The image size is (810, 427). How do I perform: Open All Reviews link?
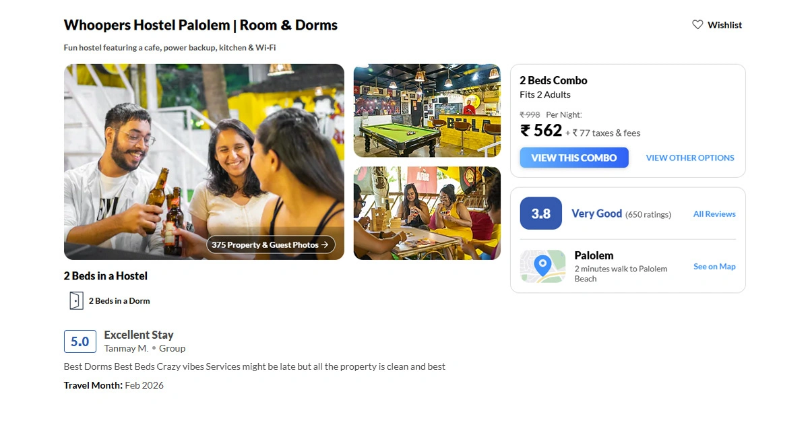tap(714, 214)
